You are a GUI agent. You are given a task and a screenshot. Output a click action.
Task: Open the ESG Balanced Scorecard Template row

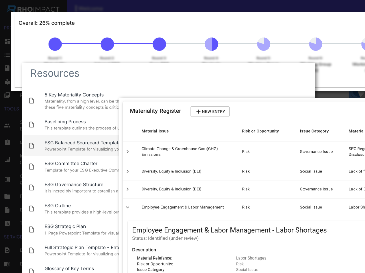coord(72,146)
